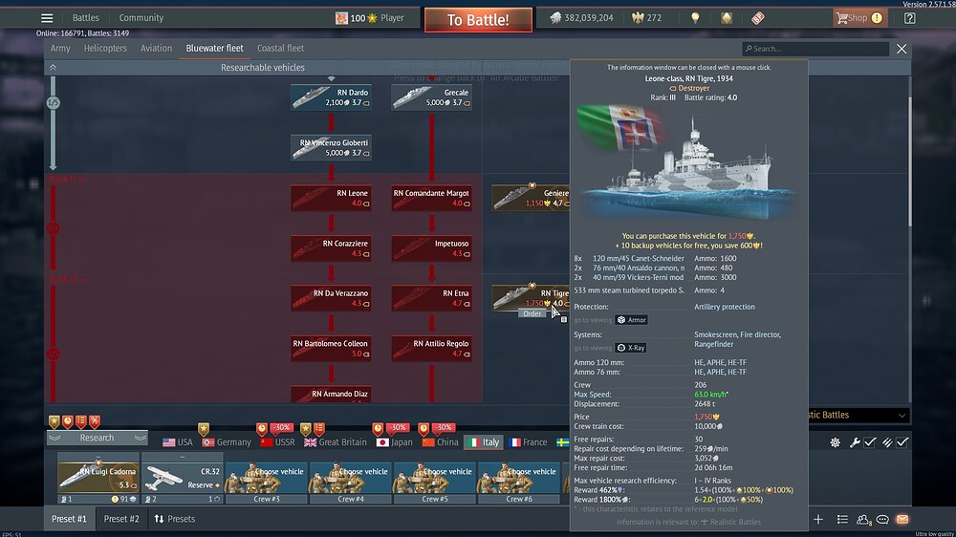
Task: Select the Great Britain nation flag
Action: 336,442
